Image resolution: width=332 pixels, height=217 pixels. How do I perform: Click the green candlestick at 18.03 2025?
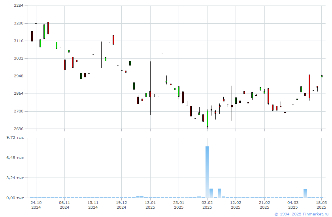point(322,76)
